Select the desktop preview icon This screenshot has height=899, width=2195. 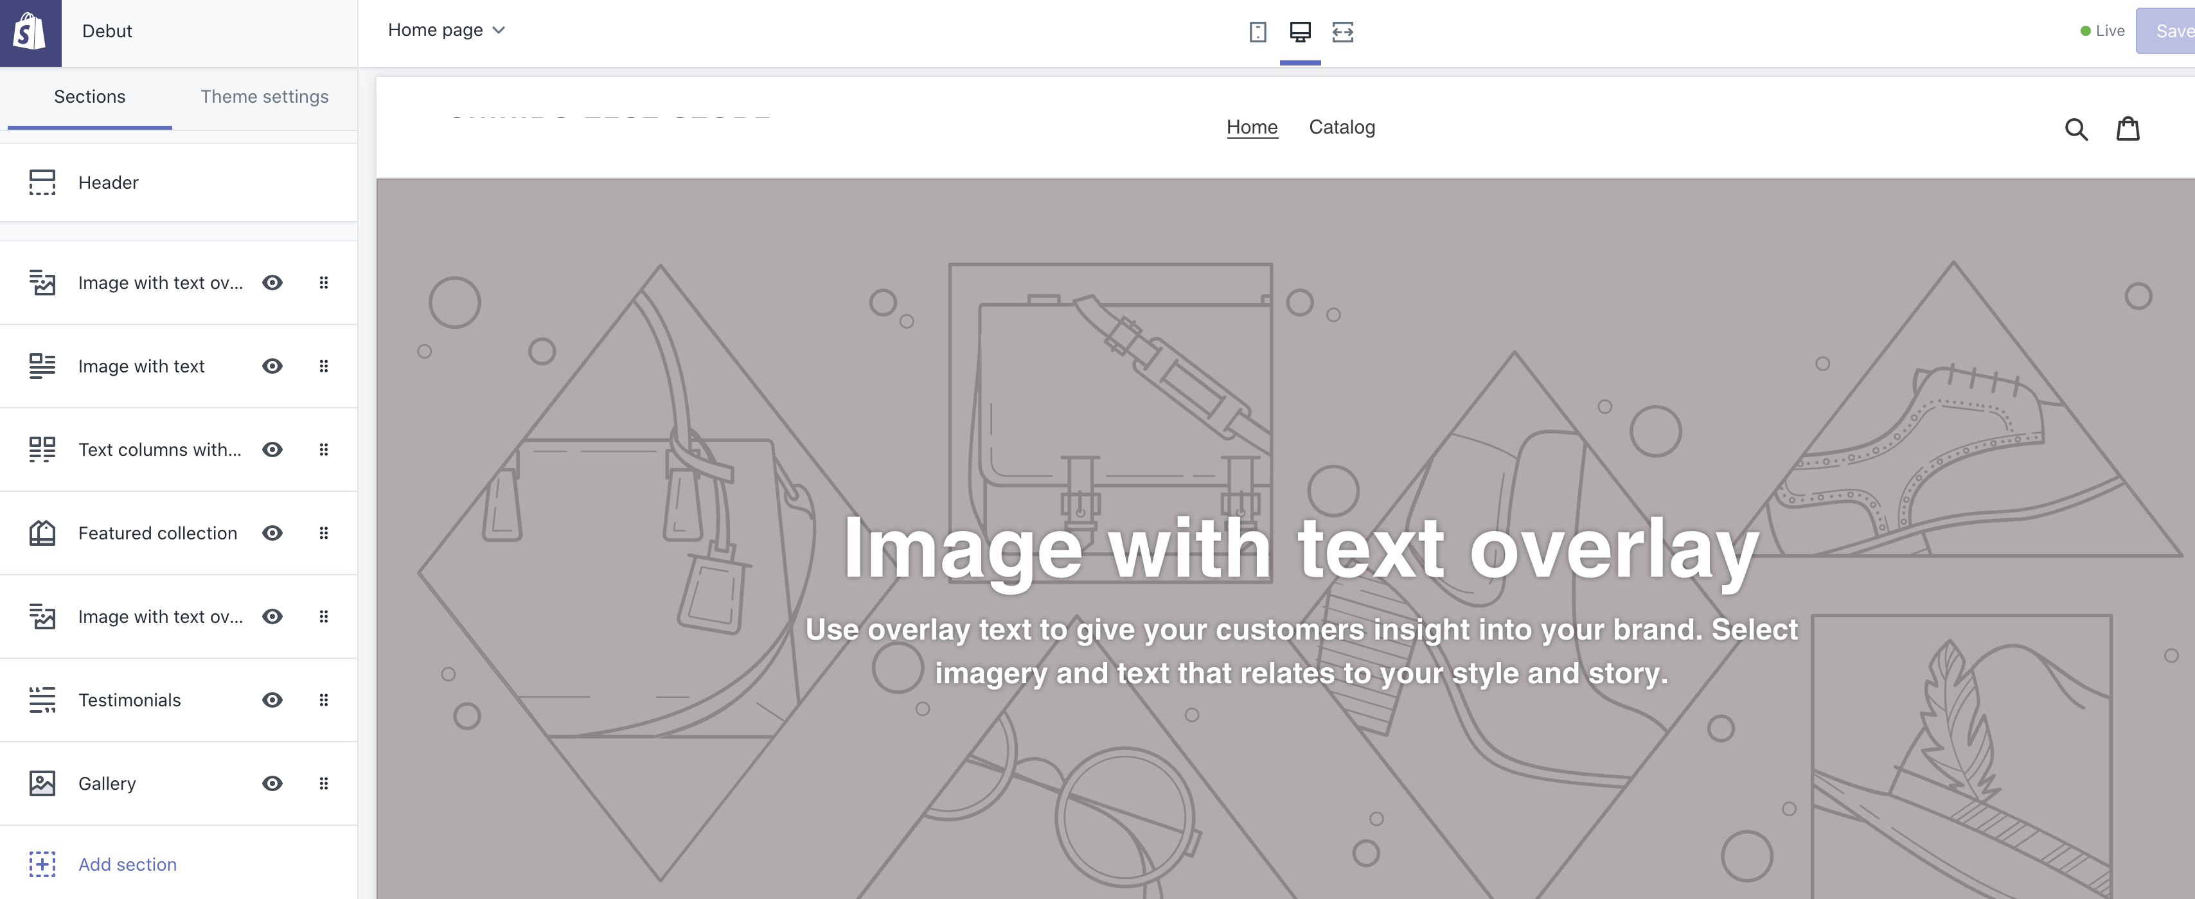(1299, 31)
